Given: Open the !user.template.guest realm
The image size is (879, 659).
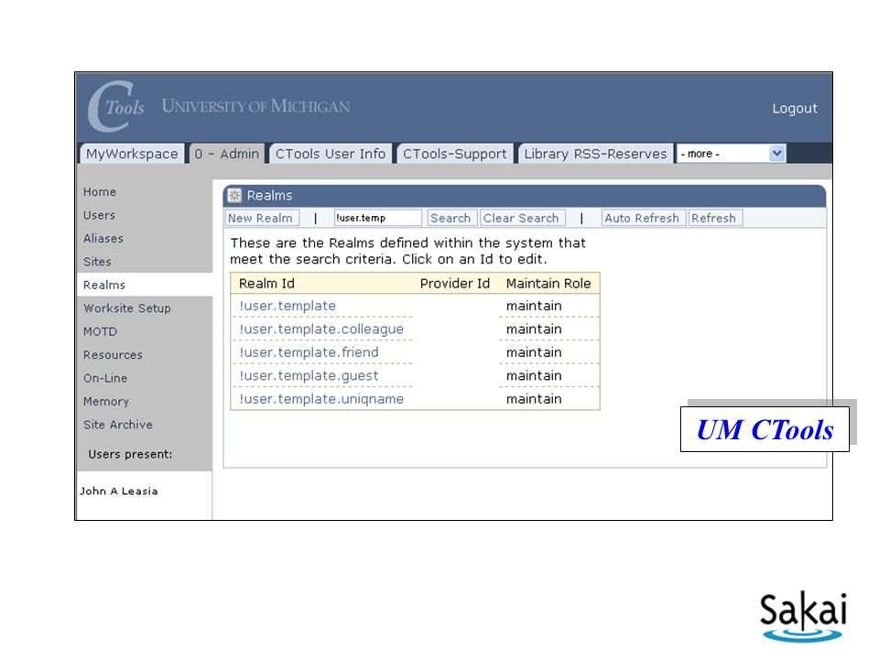Looking at the screenshot, I should [309, 376].
